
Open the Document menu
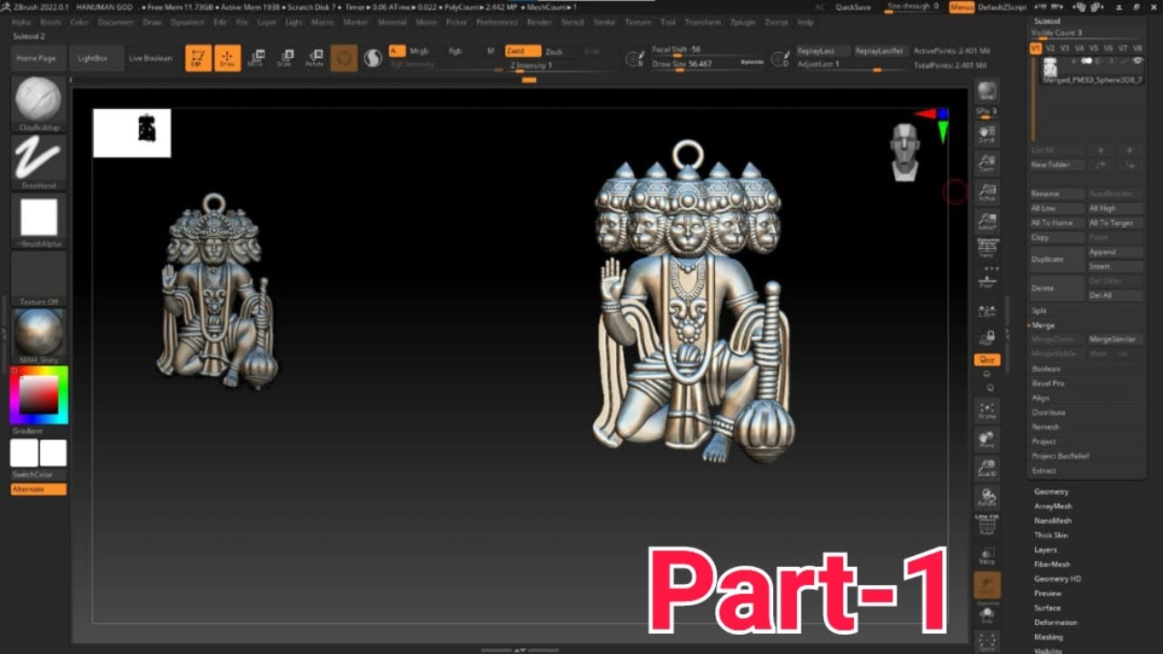[115, 22]
